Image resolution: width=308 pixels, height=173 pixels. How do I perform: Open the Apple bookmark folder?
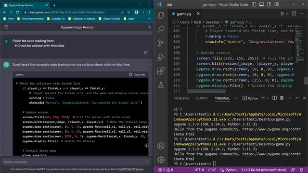click(x=129, y=19)
